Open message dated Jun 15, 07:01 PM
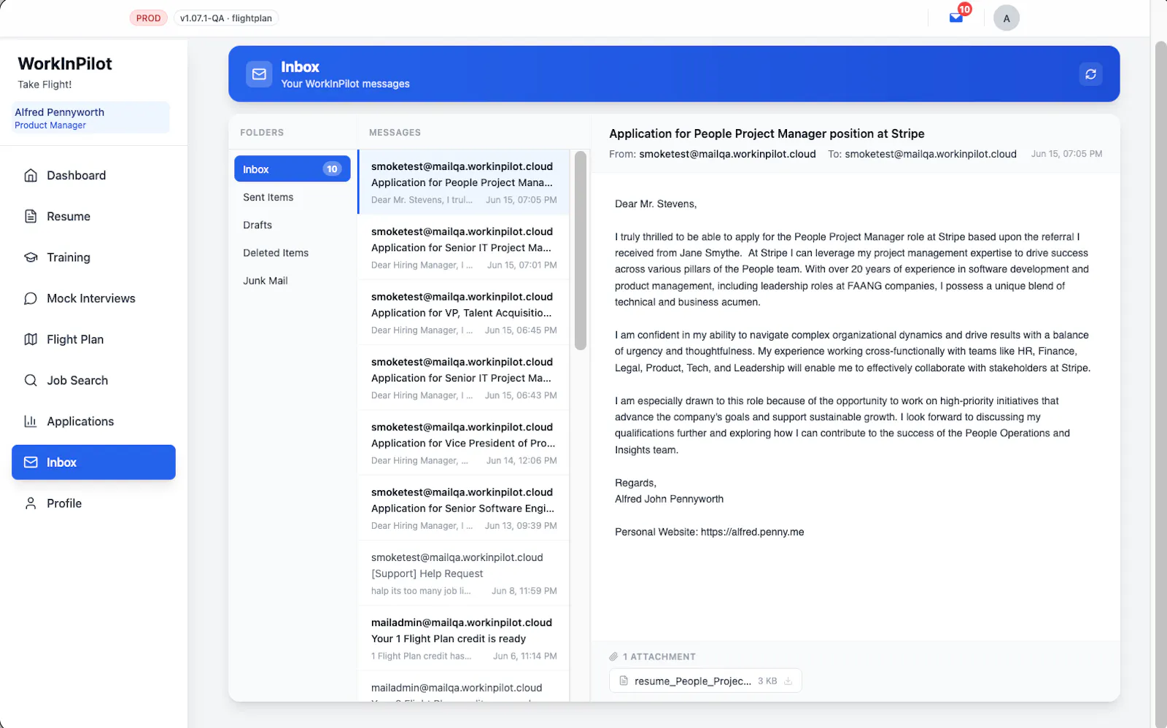The image size is (1167, 728). (464, 247)
